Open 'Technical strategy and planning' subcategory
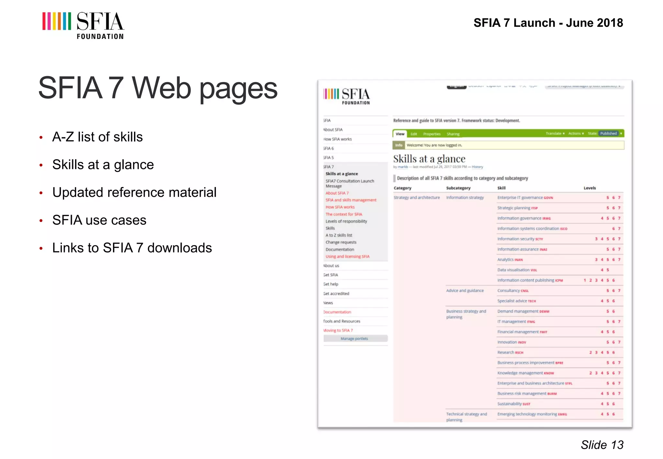Image resolution: width=663 pixels, height=459 pixels. coord(466,417)
